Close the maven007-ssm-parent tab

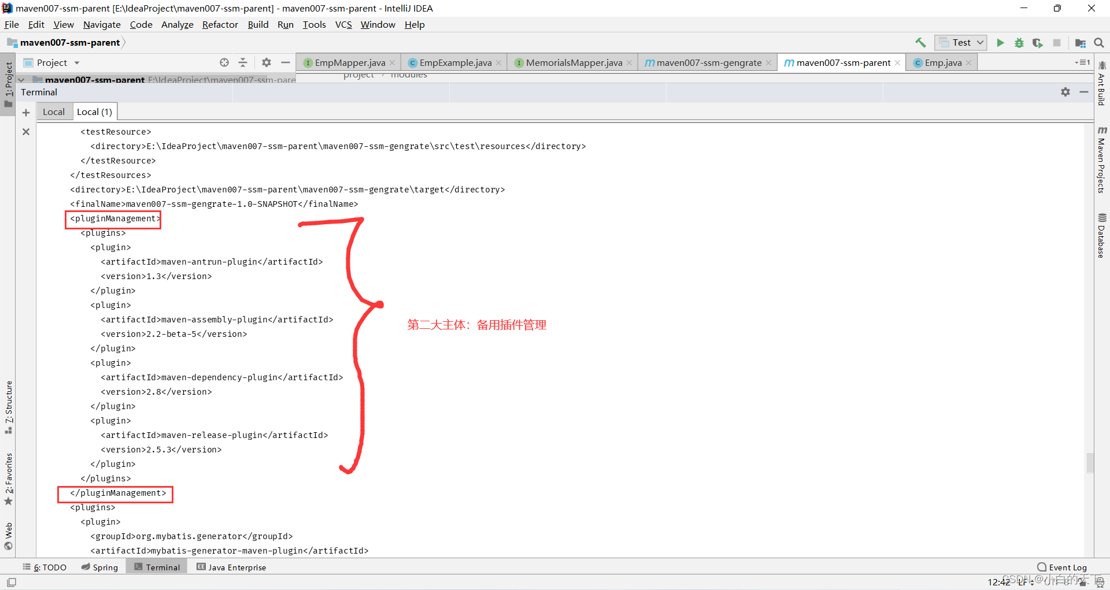[x=898, y=63]
